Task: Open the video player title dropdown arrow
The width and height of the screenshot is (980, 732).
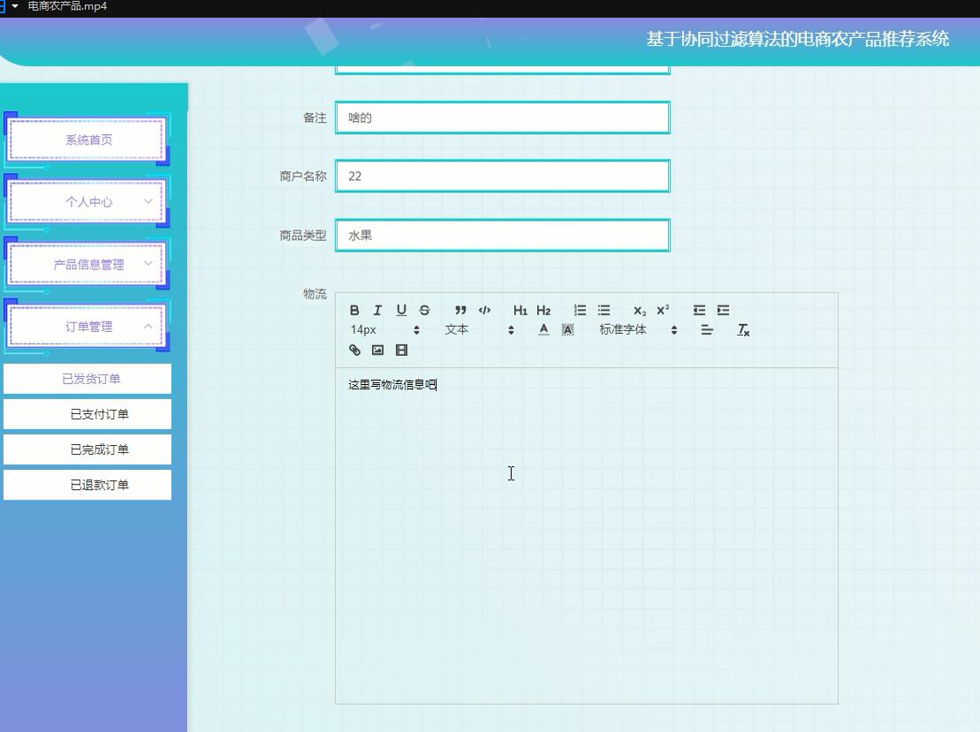Action: point(15,6)
